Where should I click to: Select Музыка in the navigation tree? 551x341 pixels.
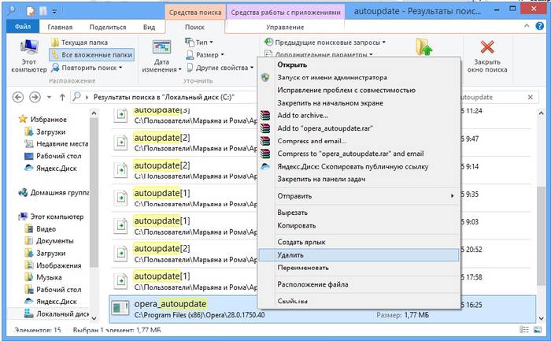tap(50, 277)
